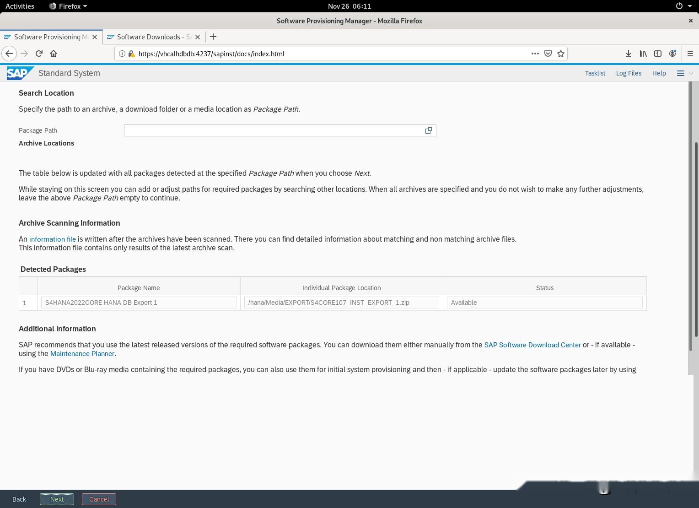Select row number 1 in Detected Packages
The image size is (699, 508).
(28, 303)
